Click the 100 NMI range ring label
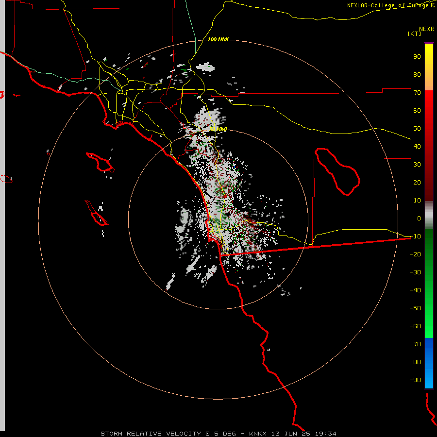The image size is (437, 437). [218, 40]
